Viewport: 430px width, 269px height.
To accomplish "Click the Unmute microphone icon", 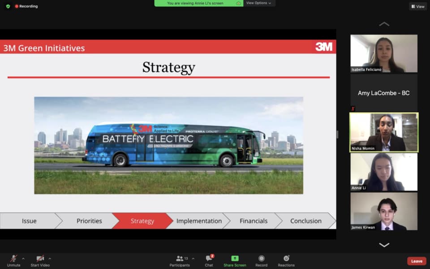I will point(13,258).
